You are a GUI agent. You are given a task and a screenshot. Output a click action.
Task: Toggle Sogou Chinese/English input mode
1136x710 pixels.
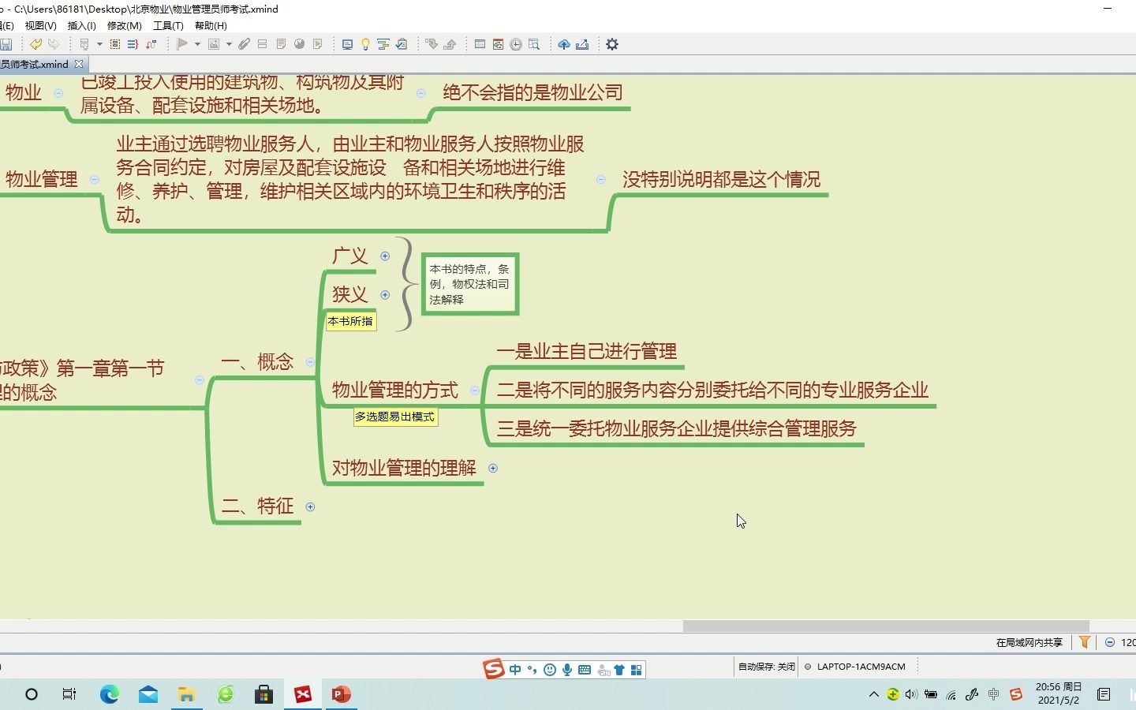coord(515,670)
